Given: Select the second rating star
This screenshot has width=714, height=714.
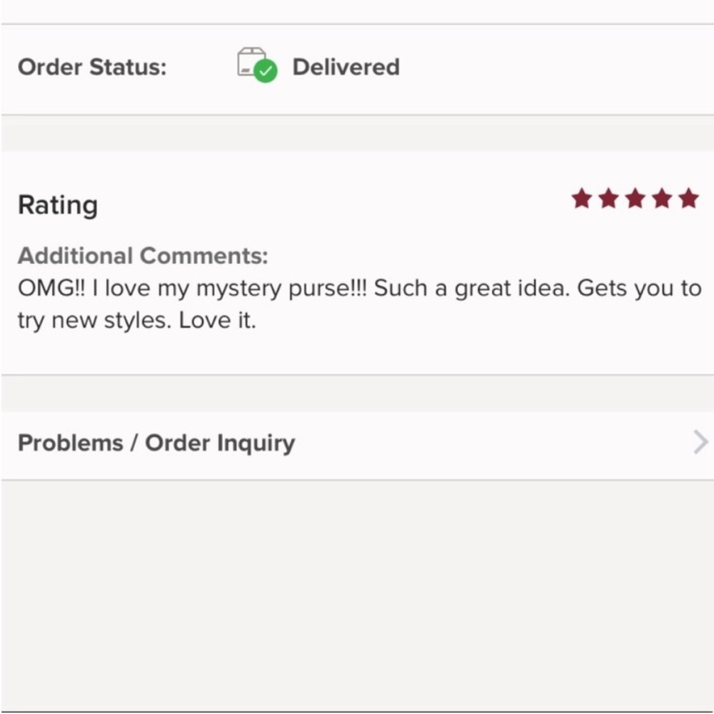Looking at the screenshot, I should pyautogui.click(x=608, y=198).
